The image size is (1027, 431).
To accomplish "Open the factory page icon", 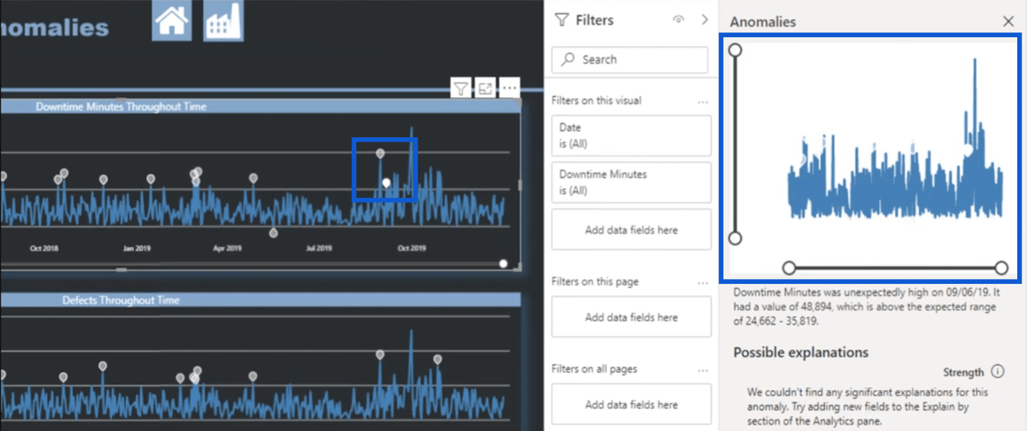I will (223, 20).
